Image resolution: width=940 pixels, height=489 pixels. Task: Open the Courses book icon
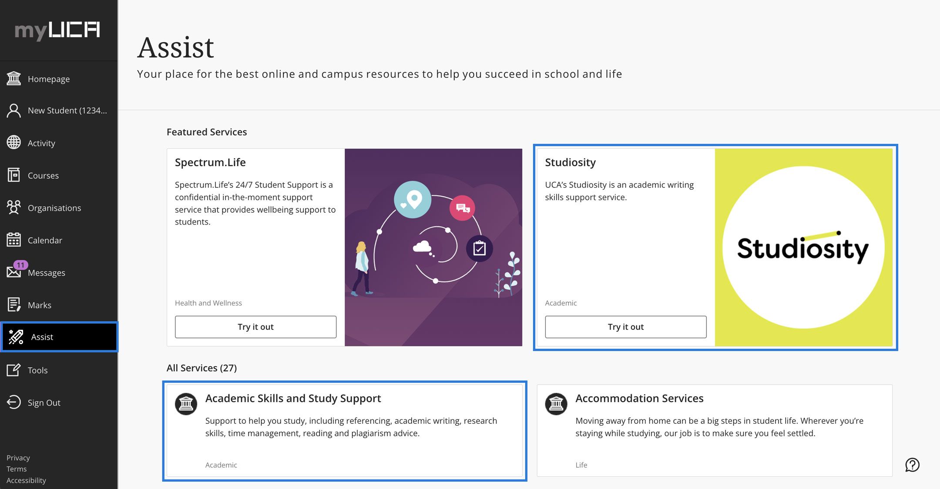[x=13, y=175]
